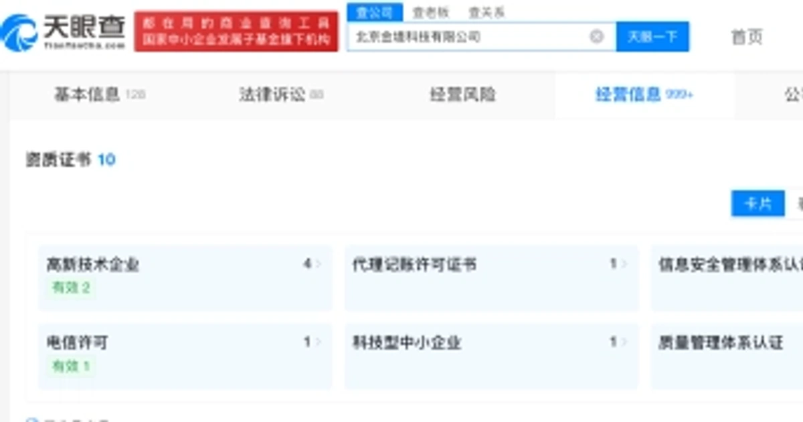Click the 有效 2 tag under 高新技术企业
The image size is (803, 422).
71,288
